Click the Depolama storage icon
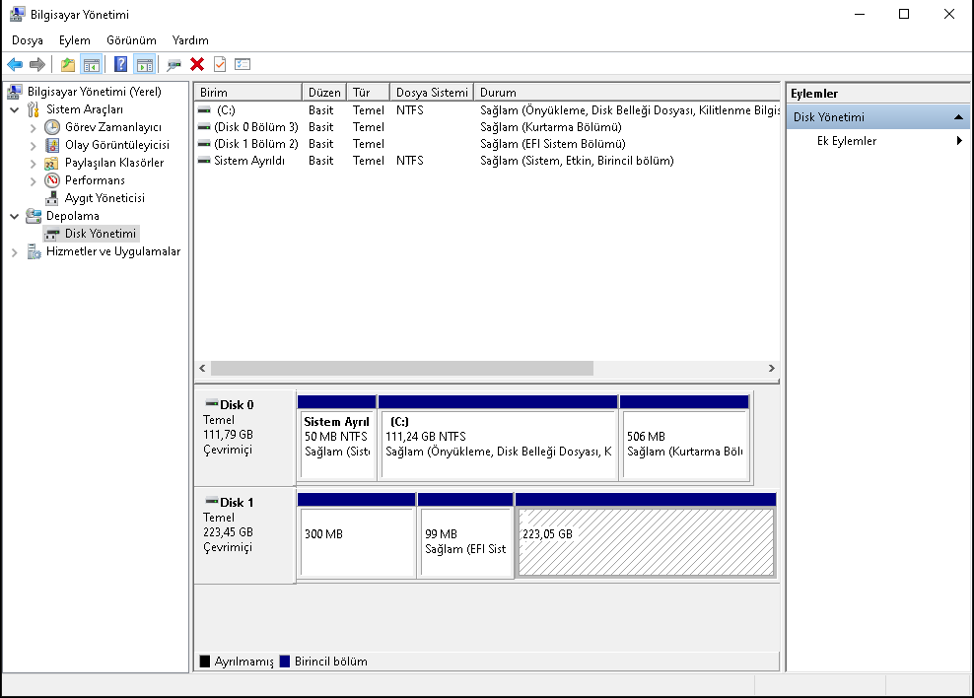 pyautogui.click(x=34, y=216)
